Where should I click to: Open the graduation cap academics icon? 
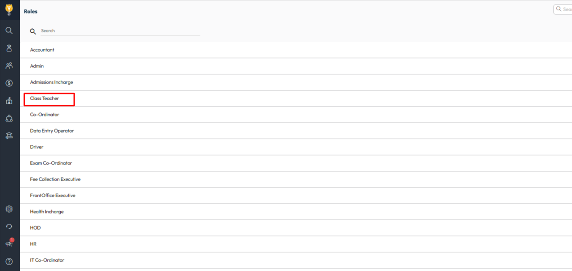point(9,136)
